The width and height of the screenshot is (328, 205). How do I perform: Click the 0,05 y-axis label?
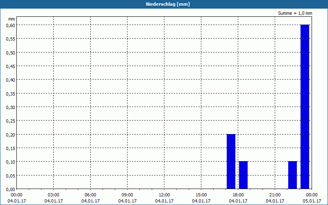(x=11, y=175)
